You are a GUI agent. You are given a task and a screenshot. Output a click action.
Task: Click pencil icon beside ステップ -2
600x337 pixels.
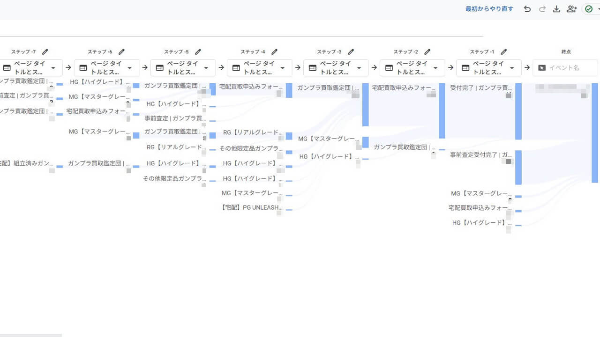tap(427, 52)
